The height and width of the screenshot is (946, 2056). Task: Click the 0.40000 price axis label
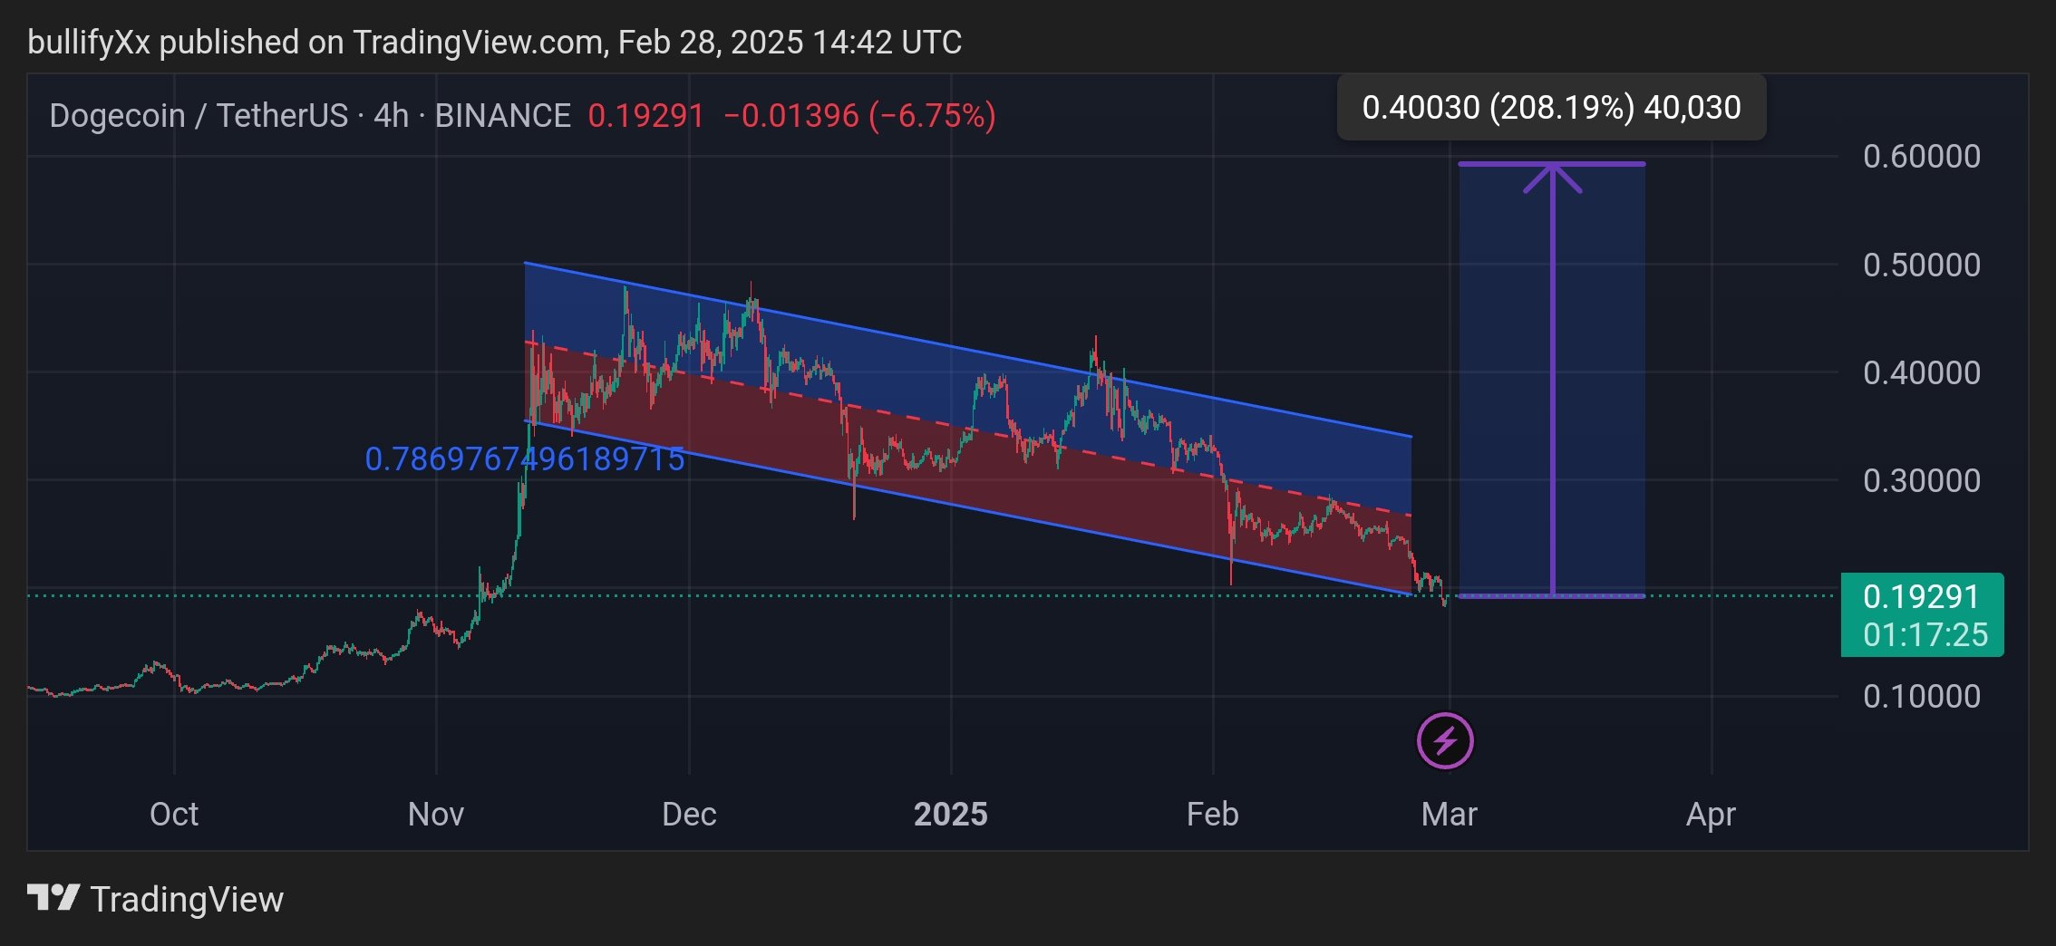1922,372
